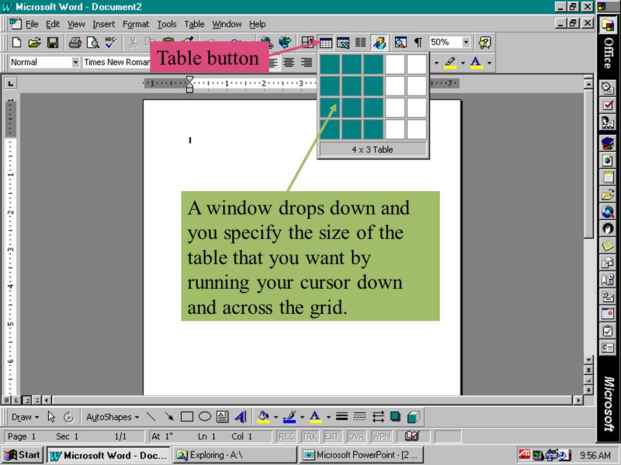Open the Arrow Style options
This screenshot has width=621, height=465.
(378, 417)
